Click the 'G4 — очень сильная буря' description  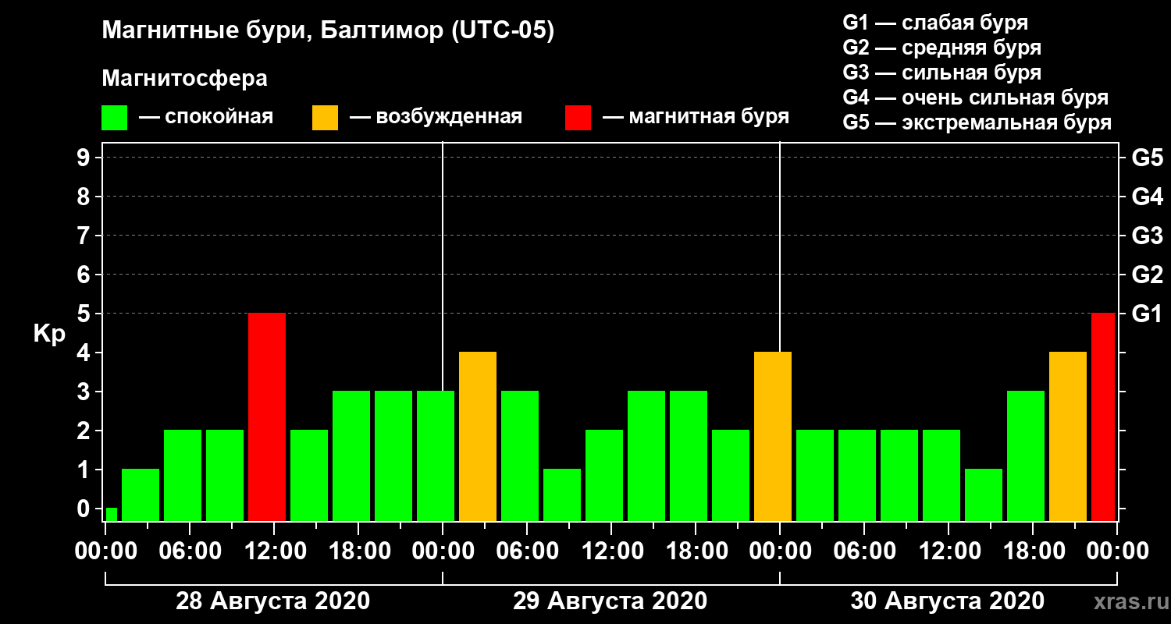click(x=976, y=97)
